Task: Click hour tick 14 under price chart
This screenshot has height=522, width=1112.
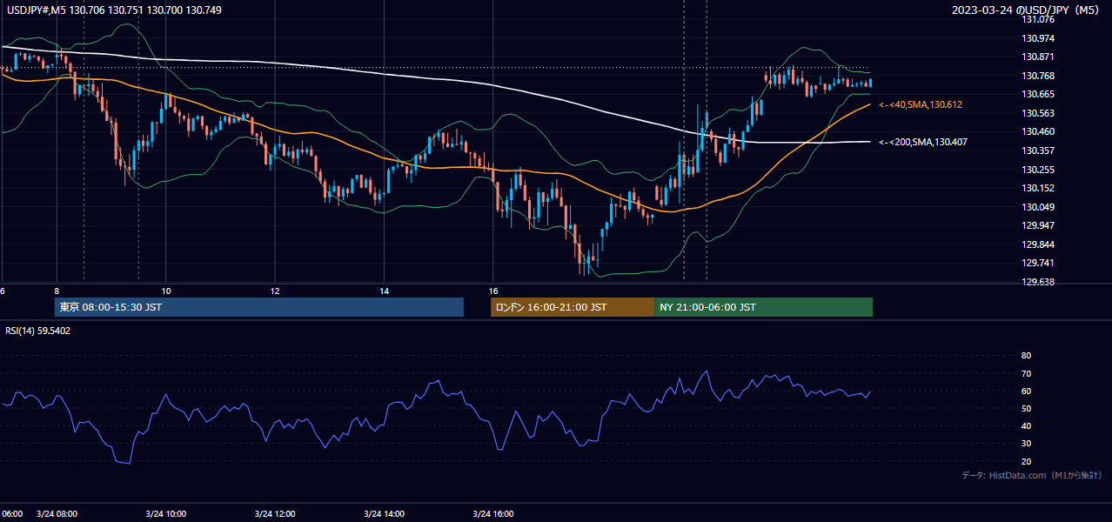Action: (384, 291)
